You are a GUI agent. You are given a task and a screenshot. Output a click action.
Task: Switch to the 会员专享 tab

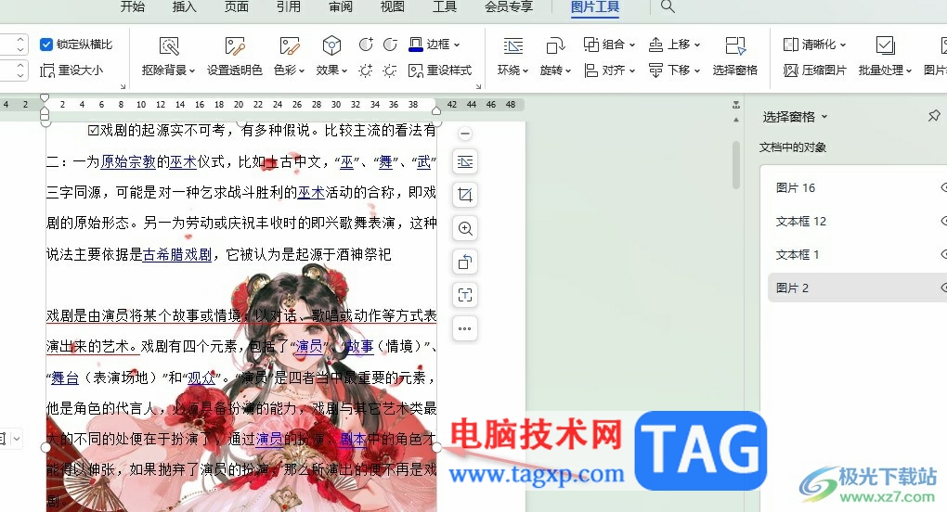509,6
